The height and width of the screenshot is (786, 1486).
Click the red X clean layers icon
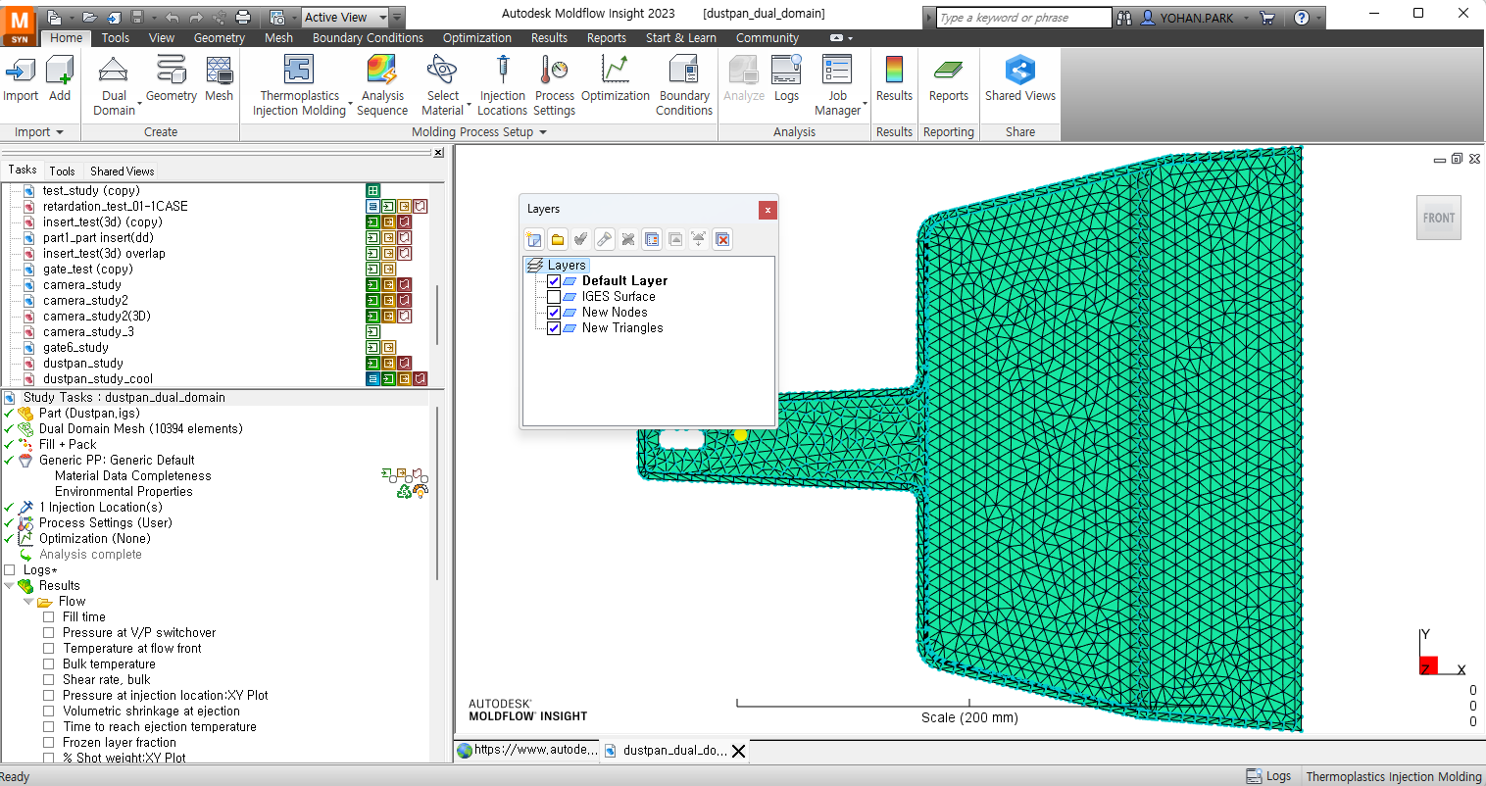point(722,239)
